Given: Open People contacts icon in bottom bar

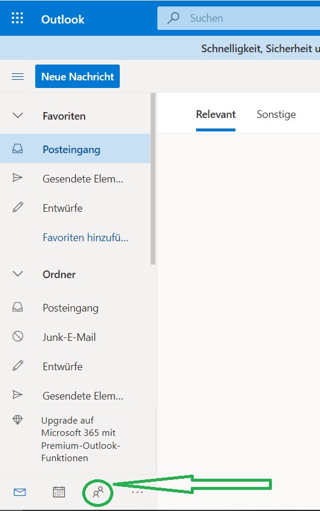Looking at the screenshot, I should [x=98, y=492].
